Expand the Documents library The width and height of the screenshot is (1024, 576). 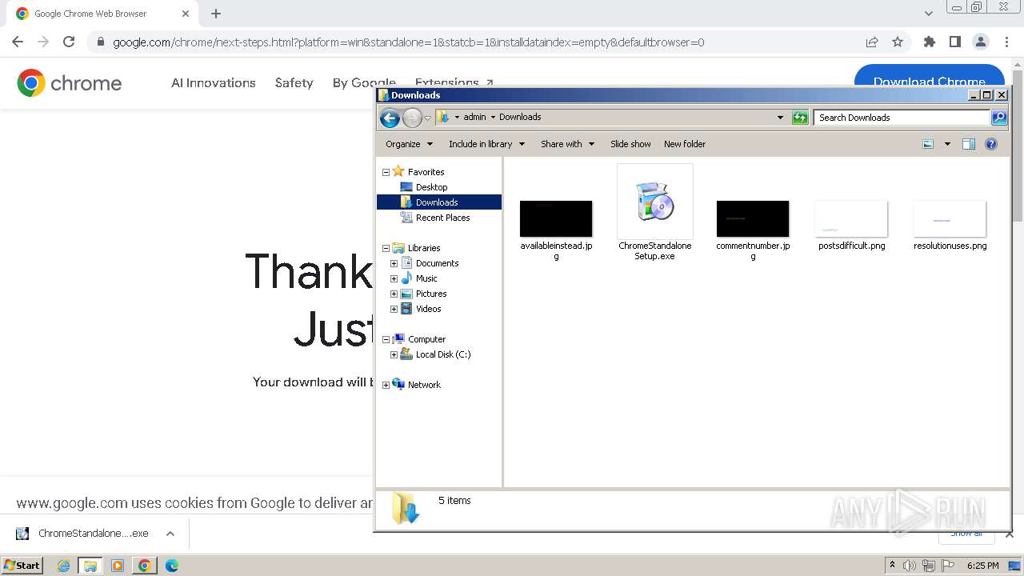pos(394,263)
